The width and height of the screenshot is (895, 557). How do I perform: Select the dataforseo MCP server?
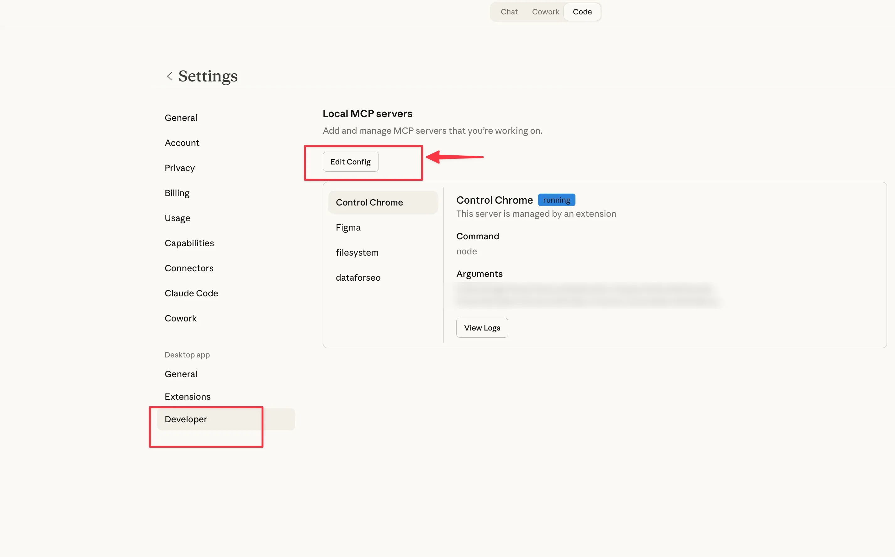point(358,277)
